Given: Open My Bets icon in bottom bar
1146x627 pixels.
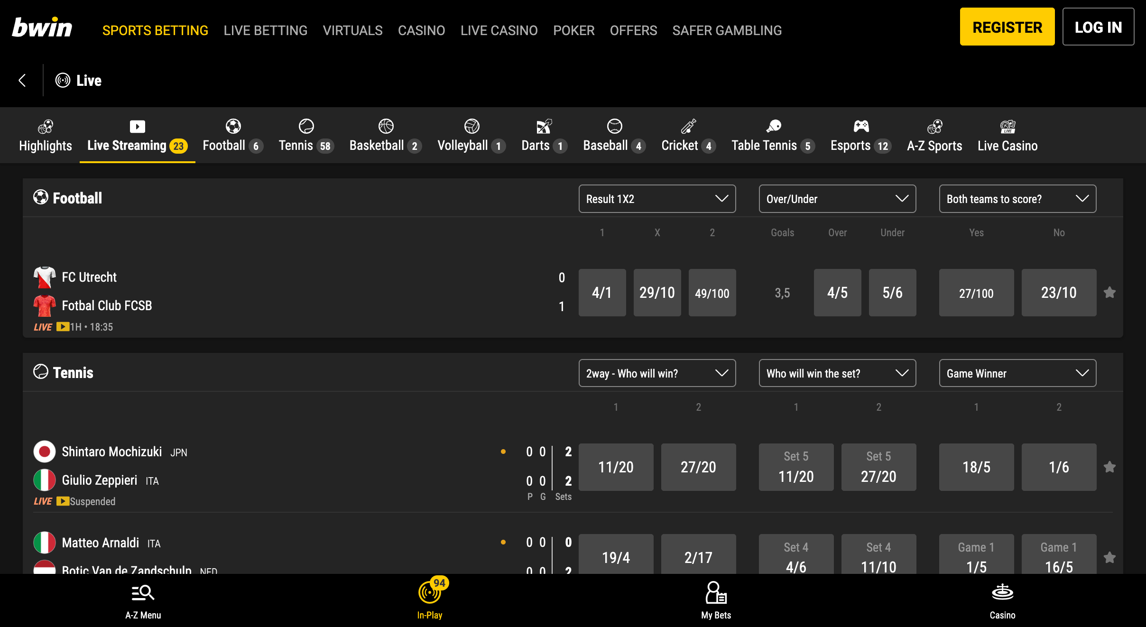Looking at the screenshot, I should pos(716,592).
